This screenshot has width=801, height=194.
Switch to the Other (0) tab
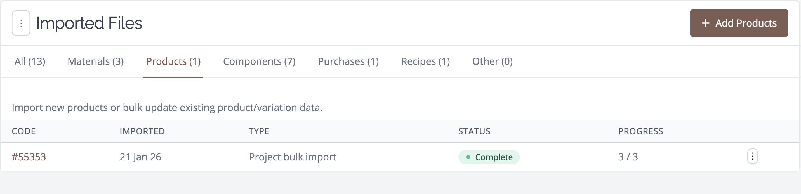tap(492, 61)
